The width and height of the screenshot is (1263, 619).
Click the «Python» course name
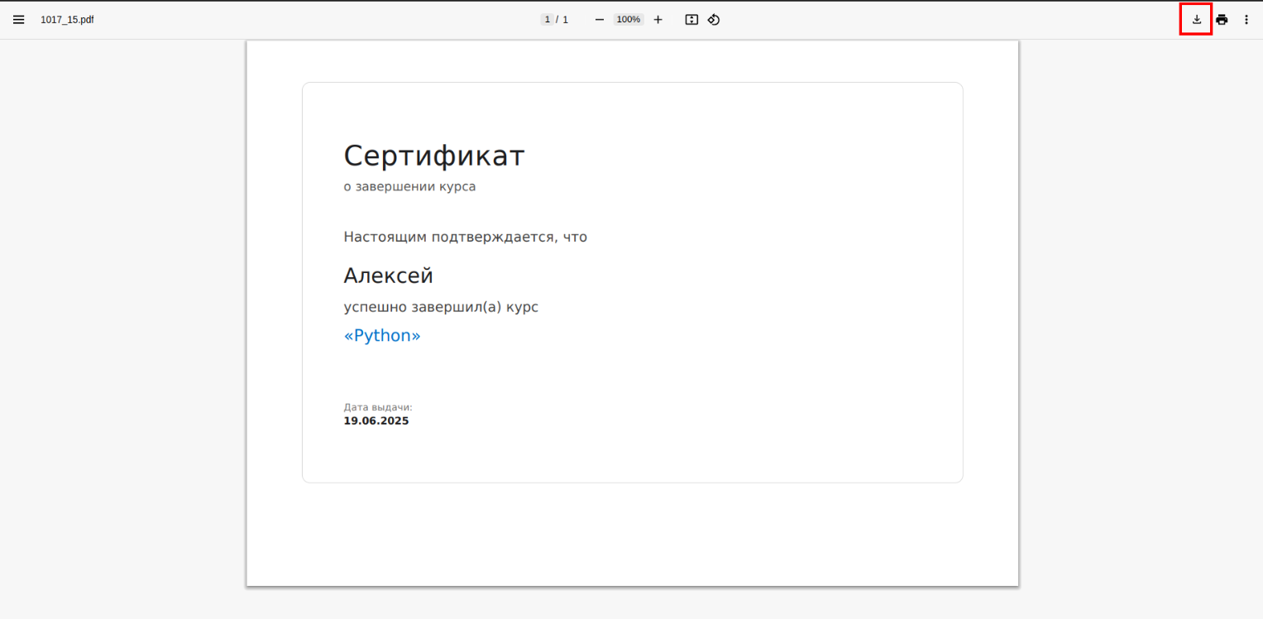coord(382,336)
